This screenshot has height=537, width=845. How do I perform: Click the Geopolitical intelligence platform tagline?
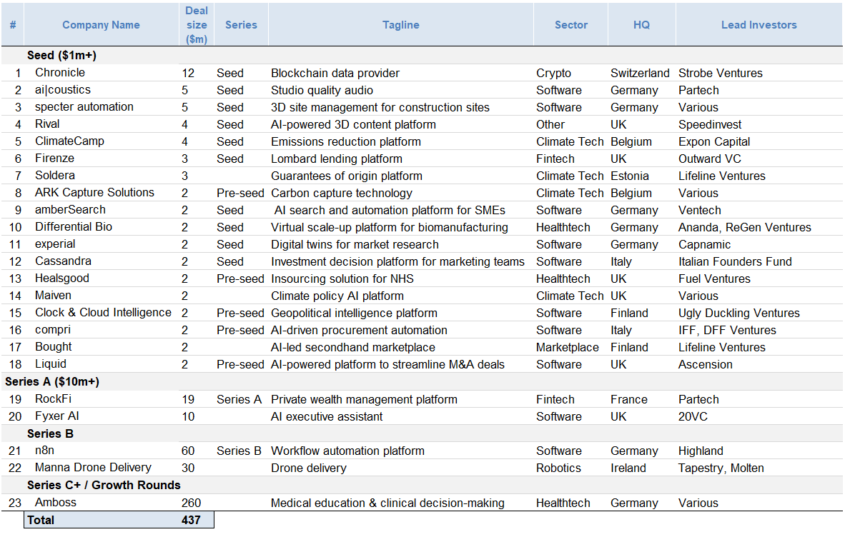coord(354,313)
